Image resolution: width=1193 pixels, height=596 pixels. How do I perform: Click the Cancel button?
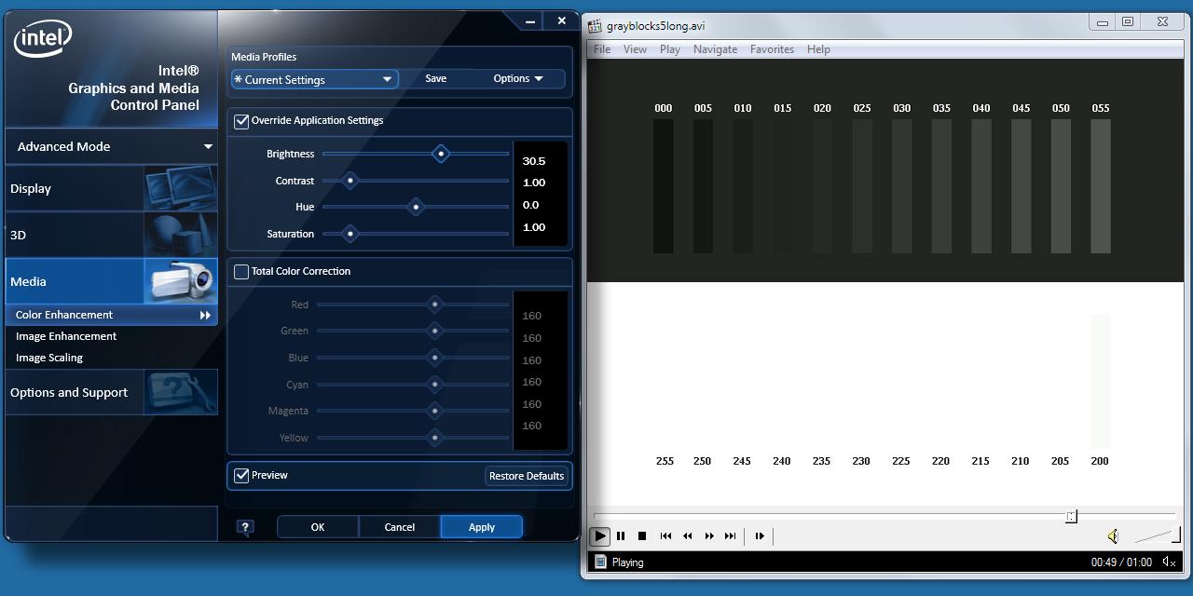[x=400, y=527]
